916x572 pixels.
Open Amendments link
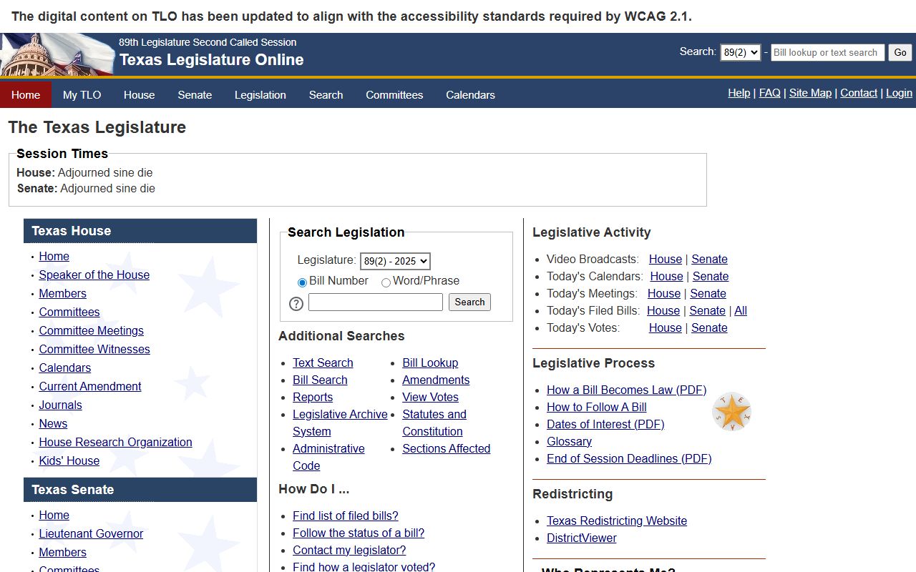tap(436, 380)
